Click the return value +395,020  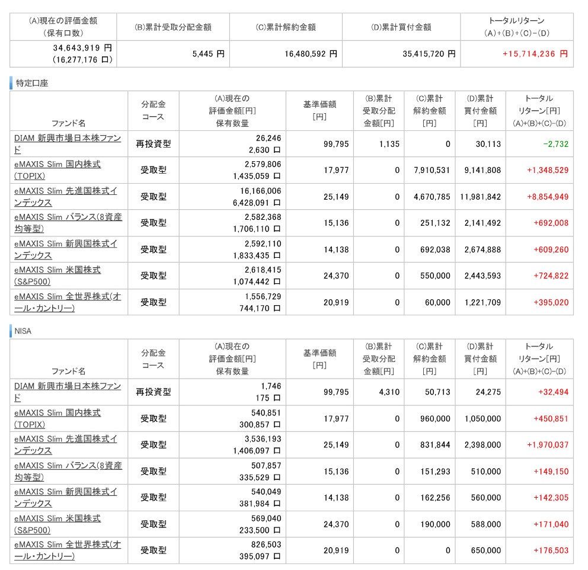(x=551, y=303)
